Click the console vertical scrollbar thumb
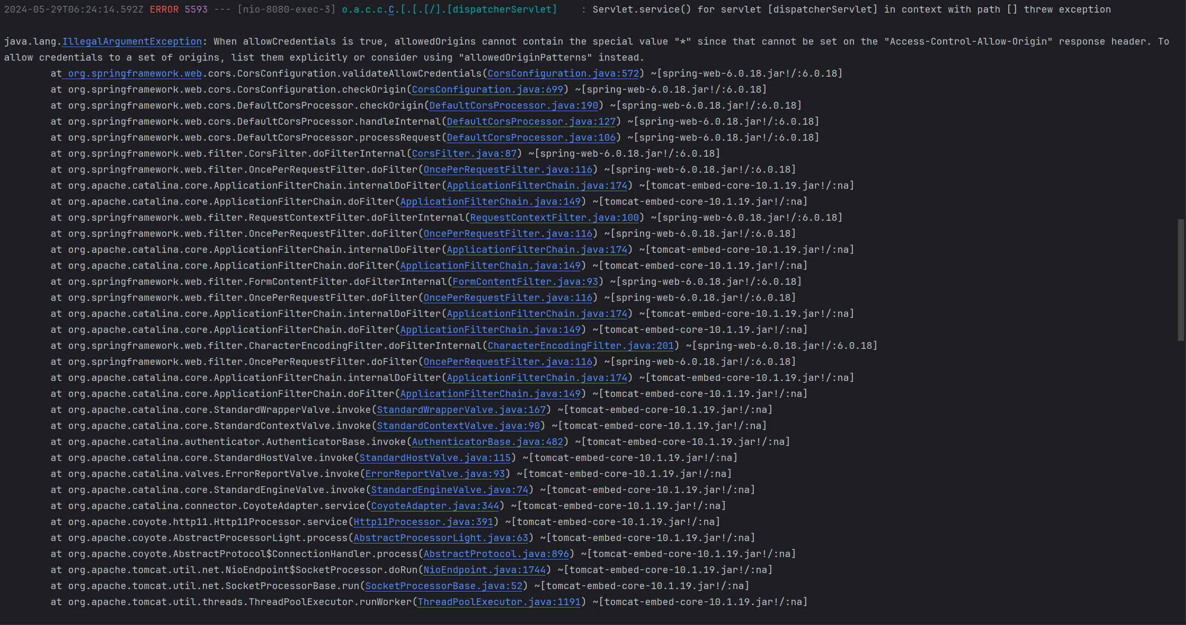 click(1181, 280)
